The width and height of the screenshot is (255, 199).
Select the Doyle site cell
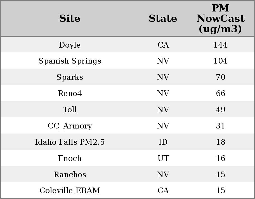[x=70, y=45]
